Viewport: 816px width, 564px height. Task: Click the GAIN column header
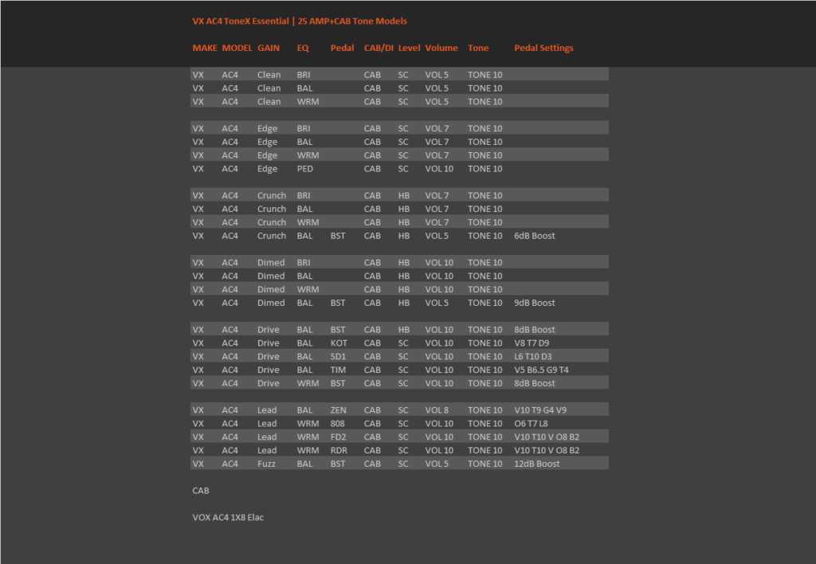(269, 48)
